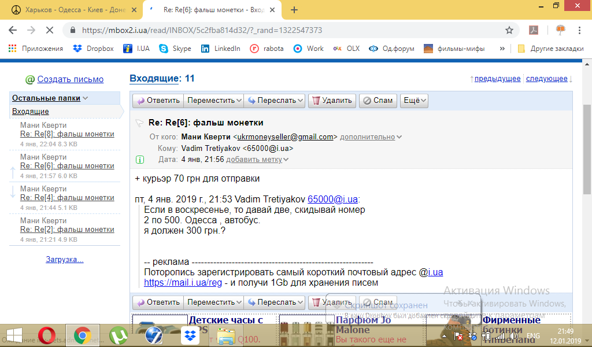
Task: Open the OLX bookmark
Action: tap(346, 49)
